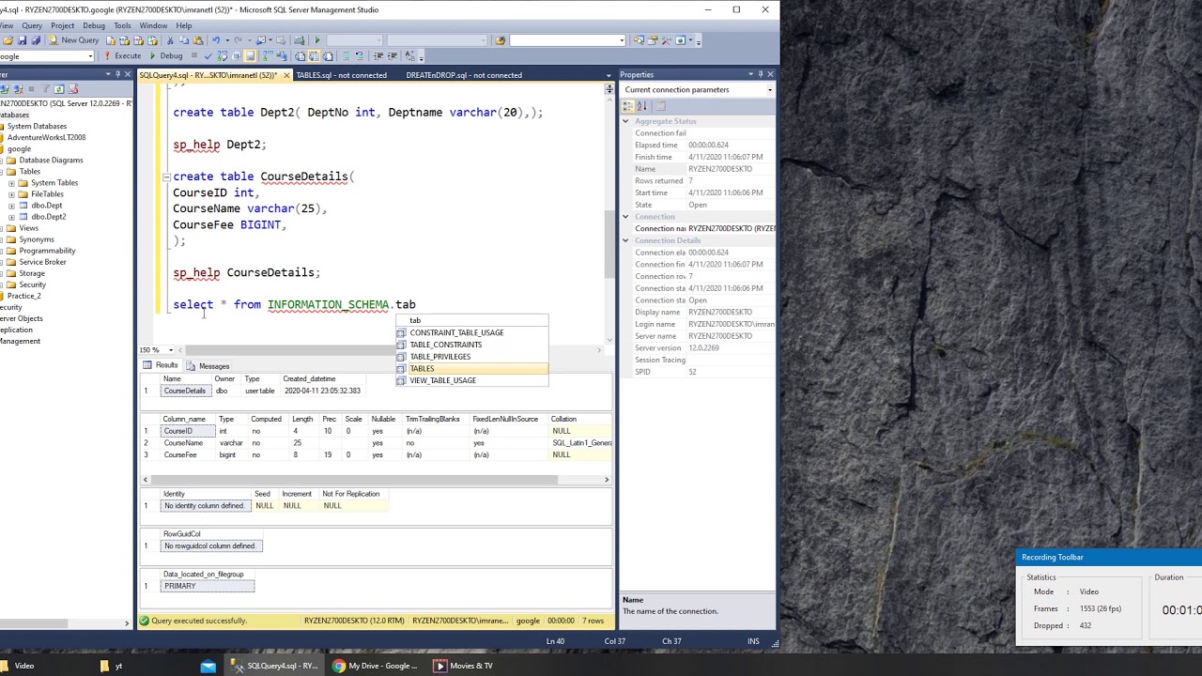Click the Cut scissors icon
Viewport: 1202px width, 676px height.
point(170,40)
